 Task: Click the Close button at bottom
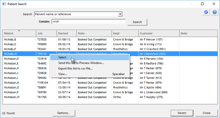(x=206, y=113)
